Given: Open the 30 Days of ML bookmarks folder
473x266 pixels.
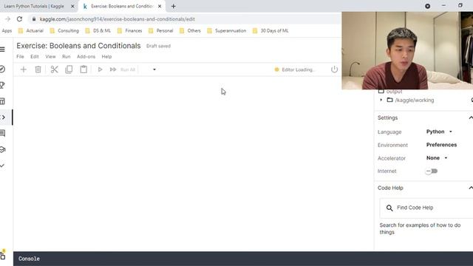Looking at the screenshot, I should pyautogui.click(x=270, y=31).
